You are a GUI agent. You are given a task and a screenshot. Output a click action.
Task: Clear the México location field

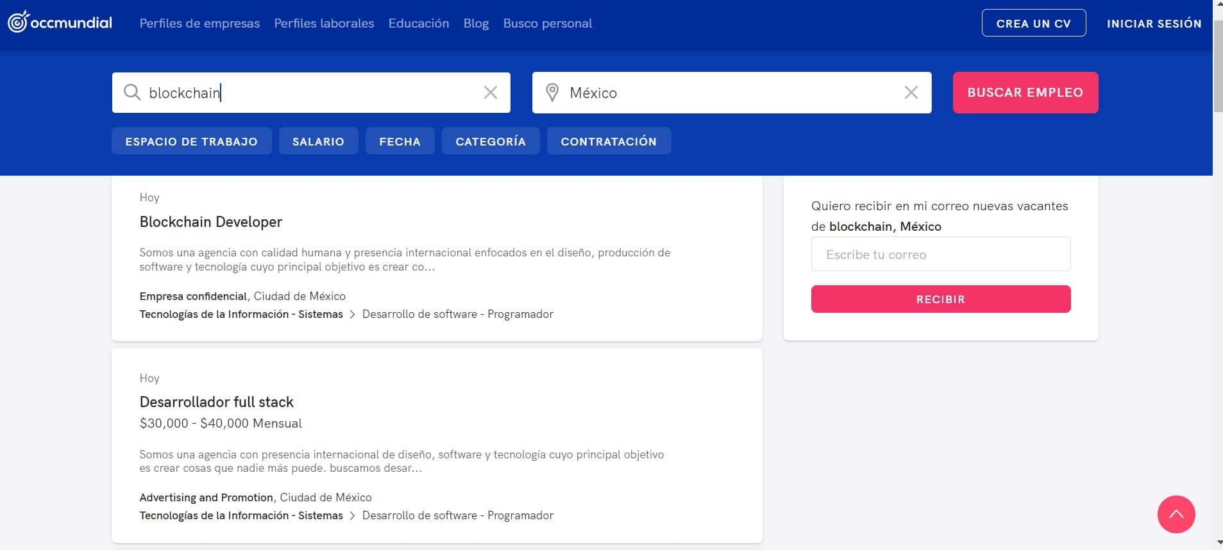point(911,92)
